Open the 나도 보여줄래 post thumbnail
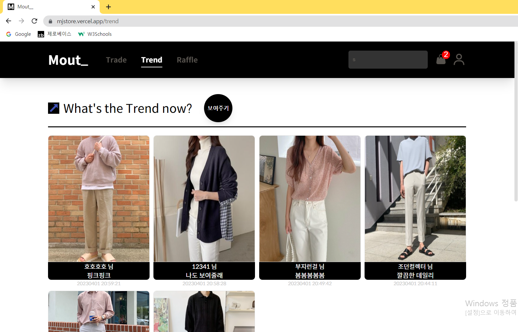This screenshot has width=518, height=332. pyautogui.click(x=204, y=199)
